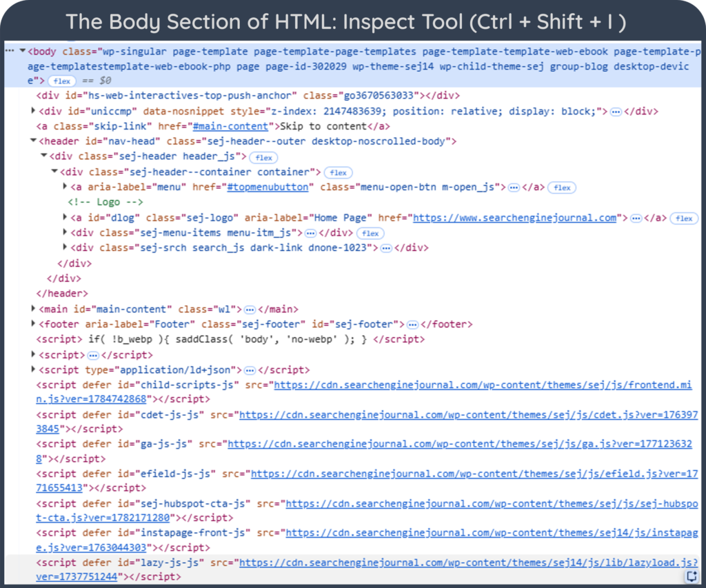Viewport: 706px width, 588px height.
Task: Click ellipsis inside sej-menu-items div
Action: pos(311,233)
